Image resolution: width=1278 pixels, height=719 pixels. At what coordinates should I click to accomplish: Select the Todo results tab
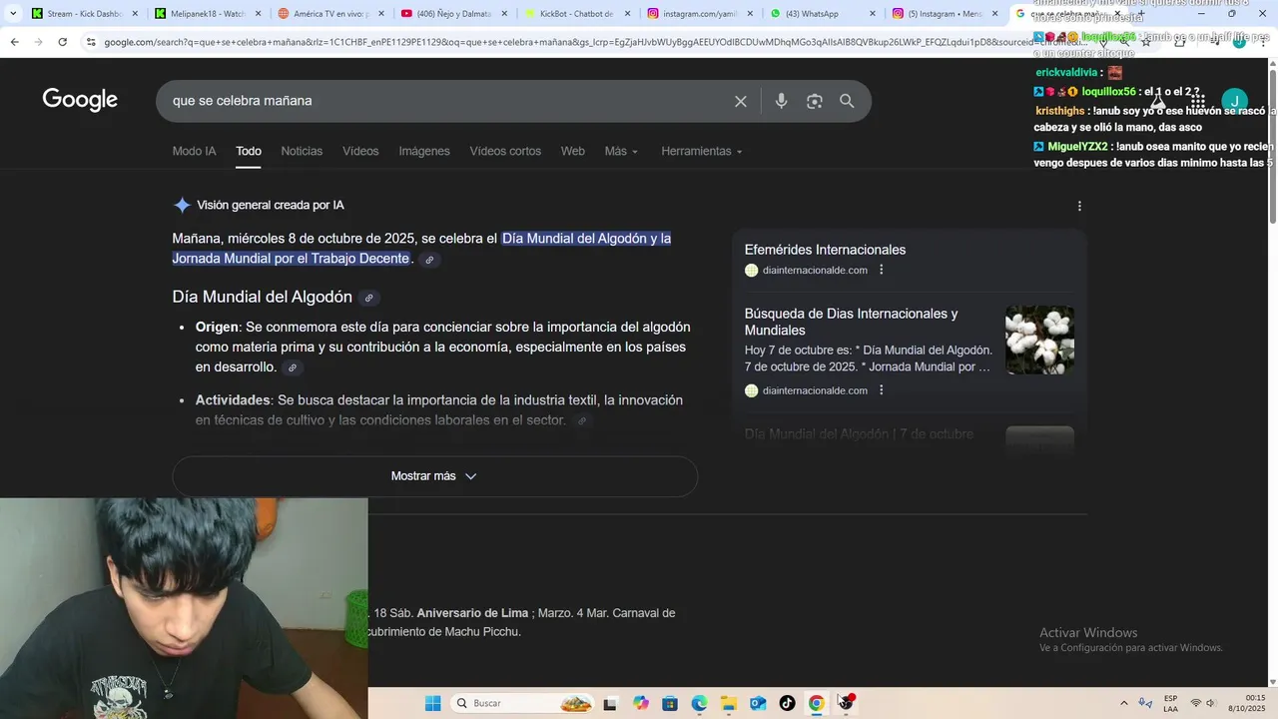pos(249,151)
